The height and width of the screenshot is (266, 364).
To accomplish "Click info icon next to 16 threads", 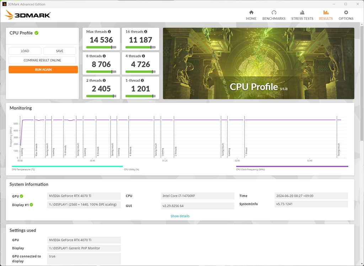I will pos(146,32).
